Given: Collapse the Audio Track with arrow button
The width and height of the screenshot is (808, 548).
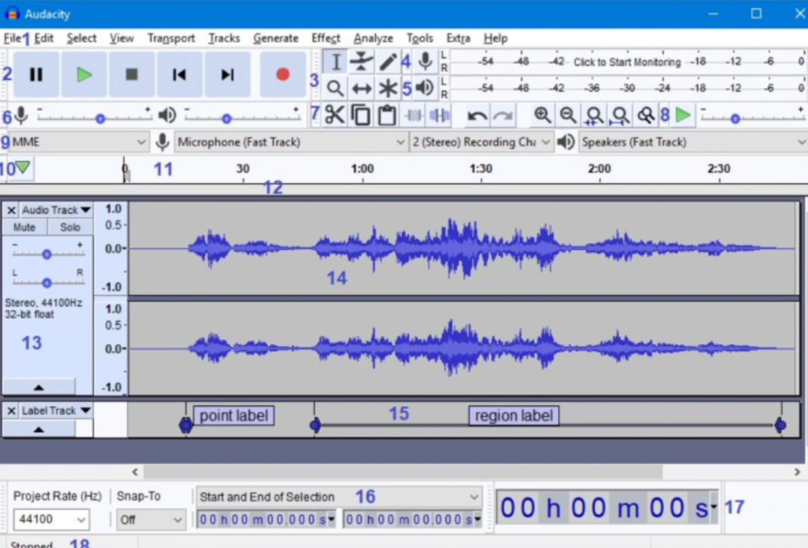Looking at the screenshot, I should [39, 387].
